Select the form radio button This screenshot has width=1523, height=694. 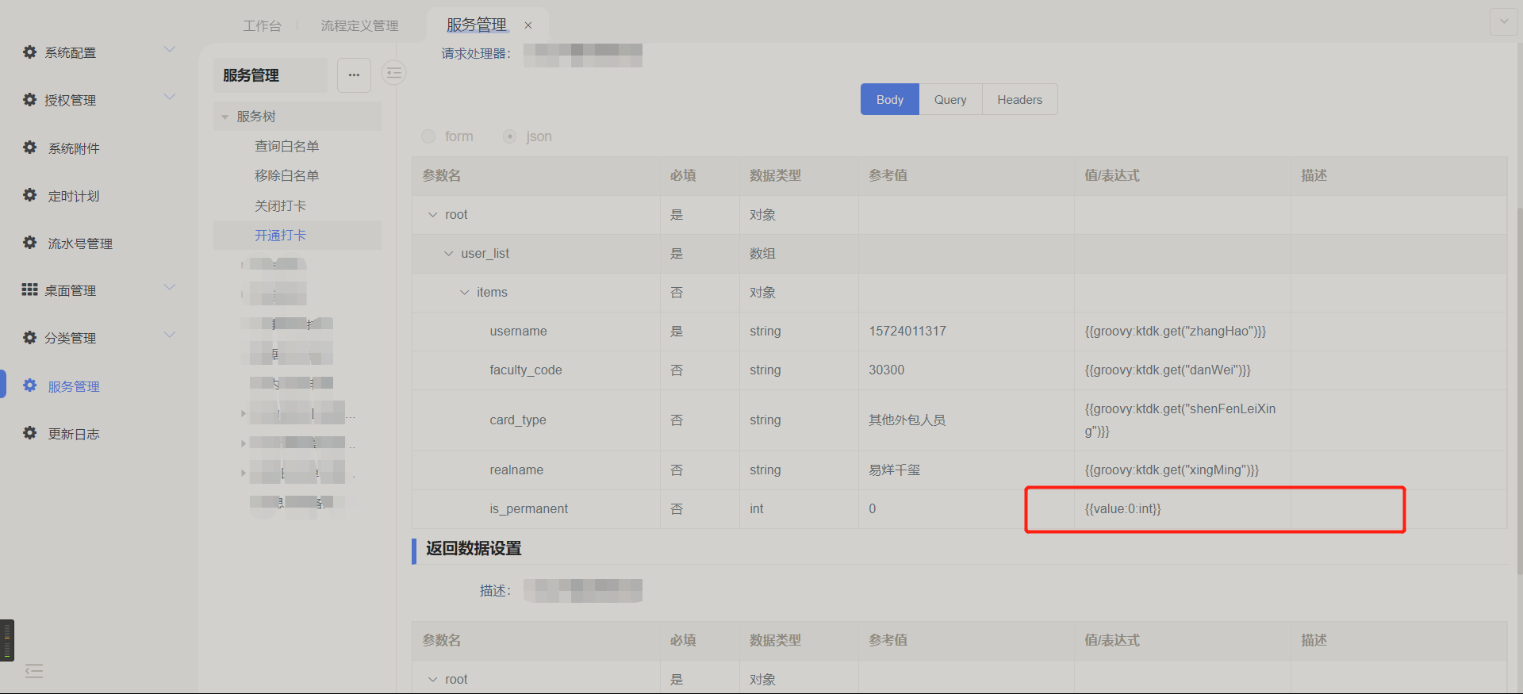(x=429, y=136)
